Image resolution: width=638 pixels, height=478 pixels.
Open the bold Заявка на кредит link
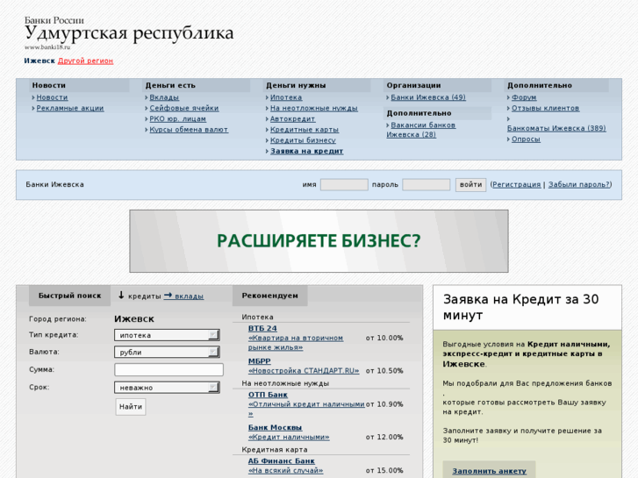(x=307, y=151)
